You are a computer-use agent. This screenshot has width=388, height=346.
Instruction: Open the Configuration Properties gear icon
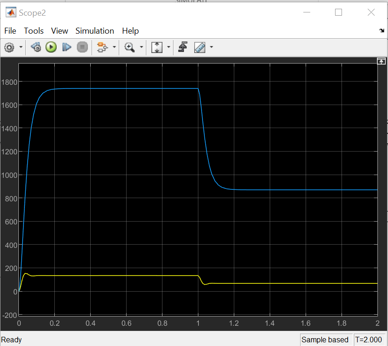pos(9,47)
